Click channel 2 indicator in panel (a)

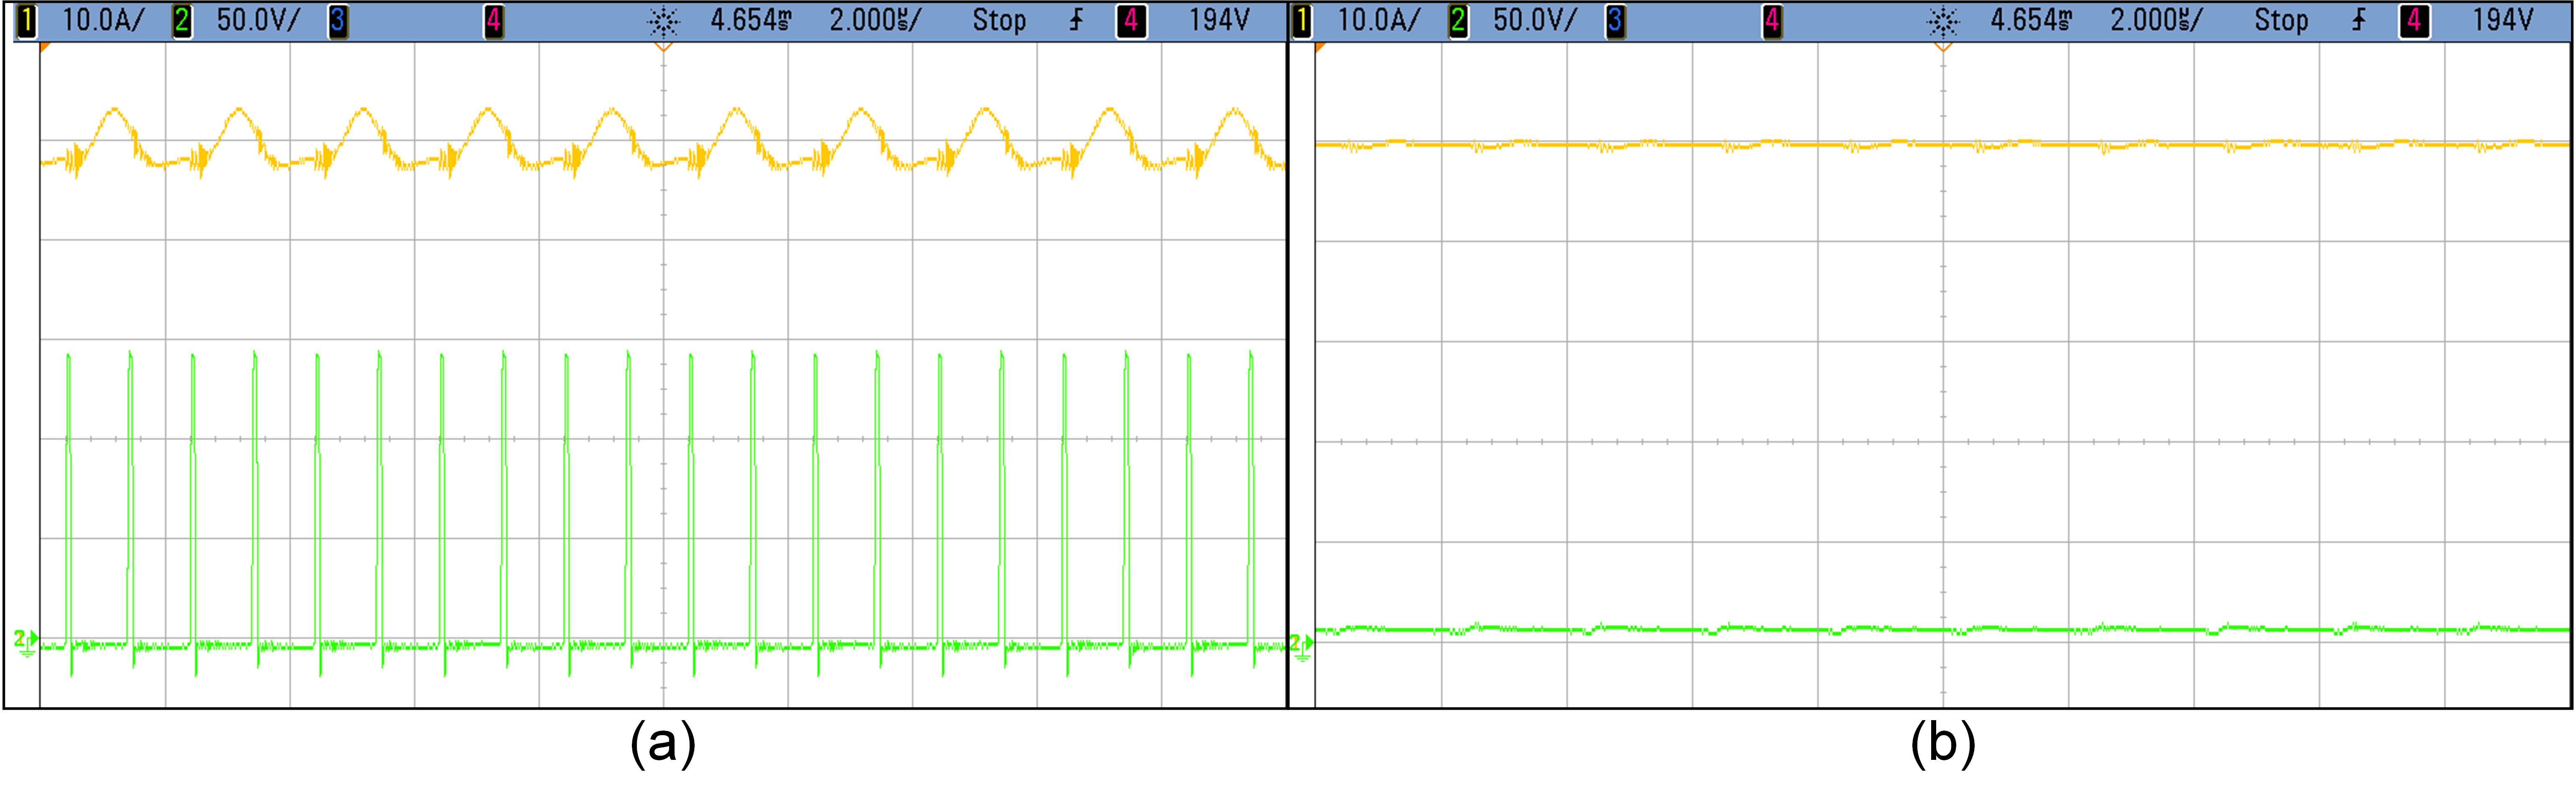[x=182, y=21]
